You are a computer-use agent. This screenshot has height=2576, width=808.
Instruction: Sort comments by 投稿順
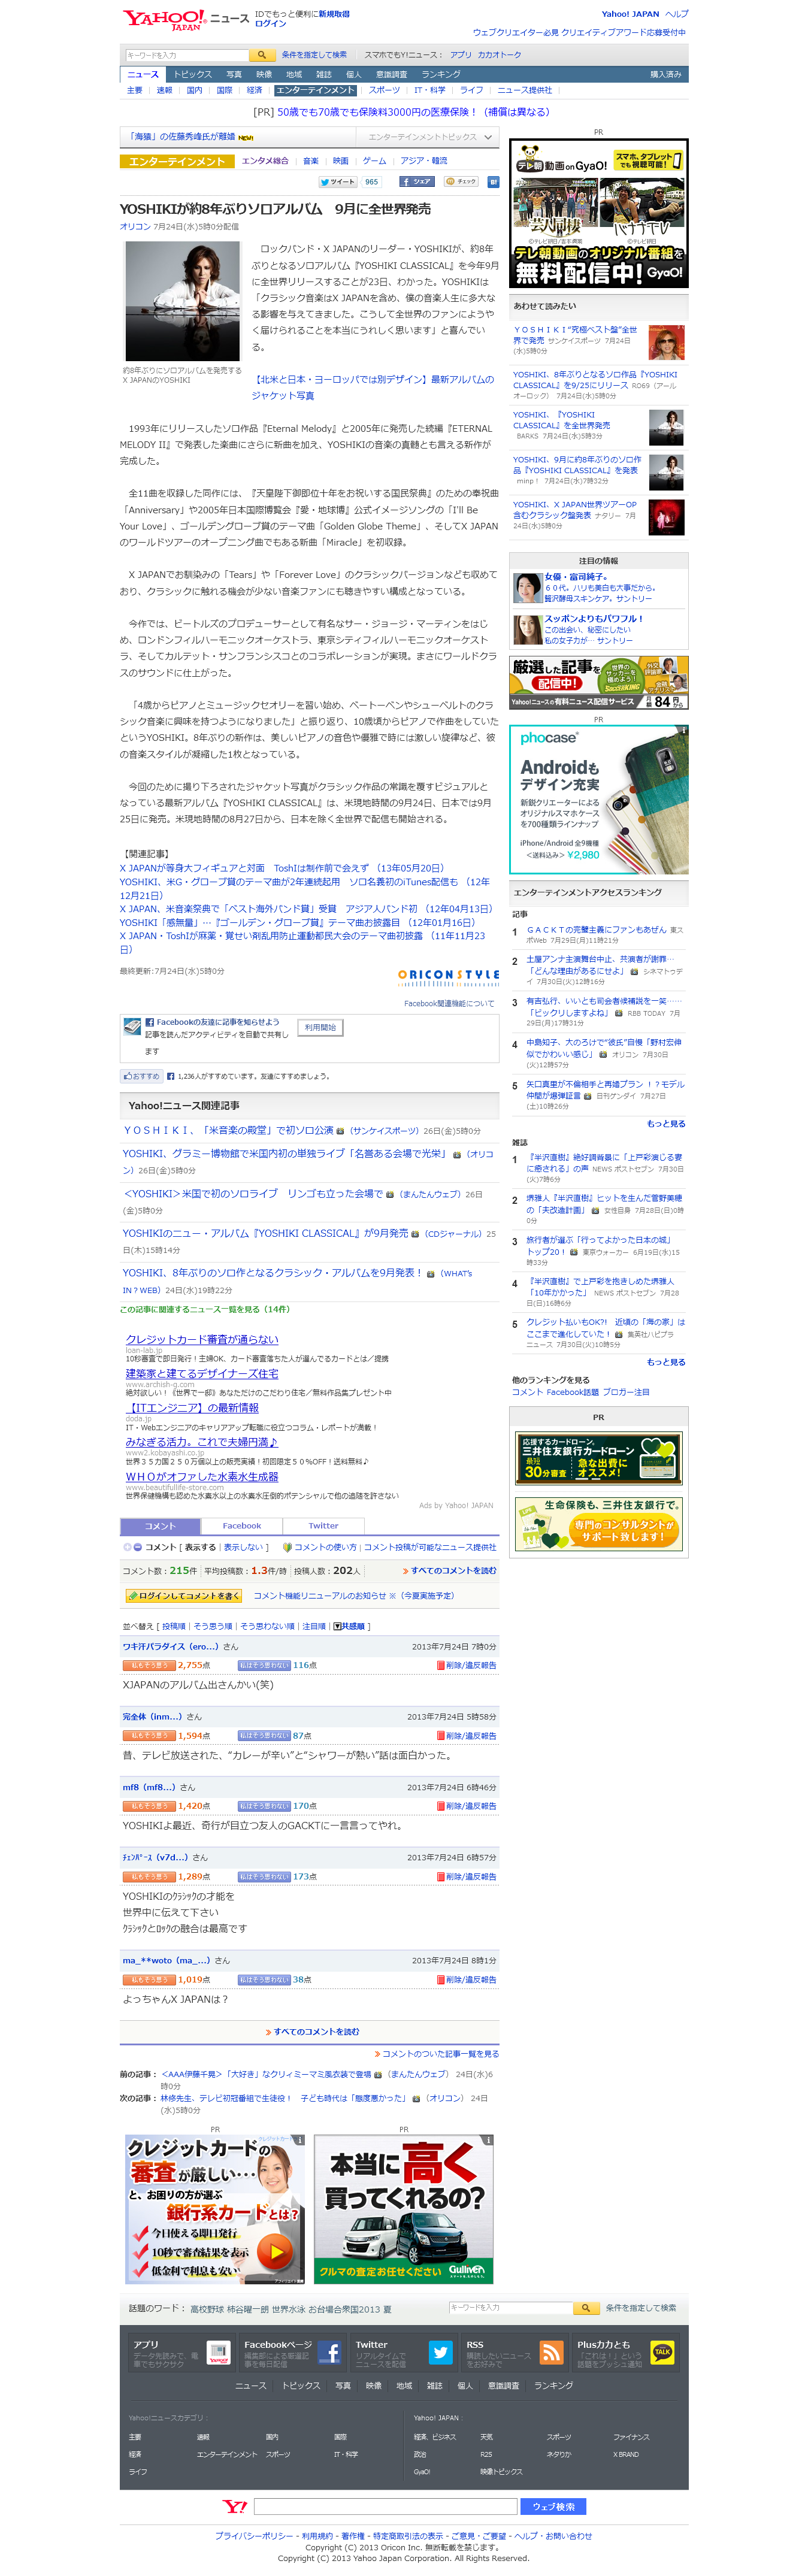click(x=174, y=1626)
